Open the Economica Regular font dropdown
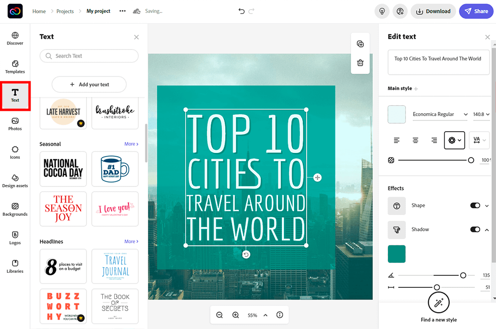The image size is (496, 329). tap(440, 114)
